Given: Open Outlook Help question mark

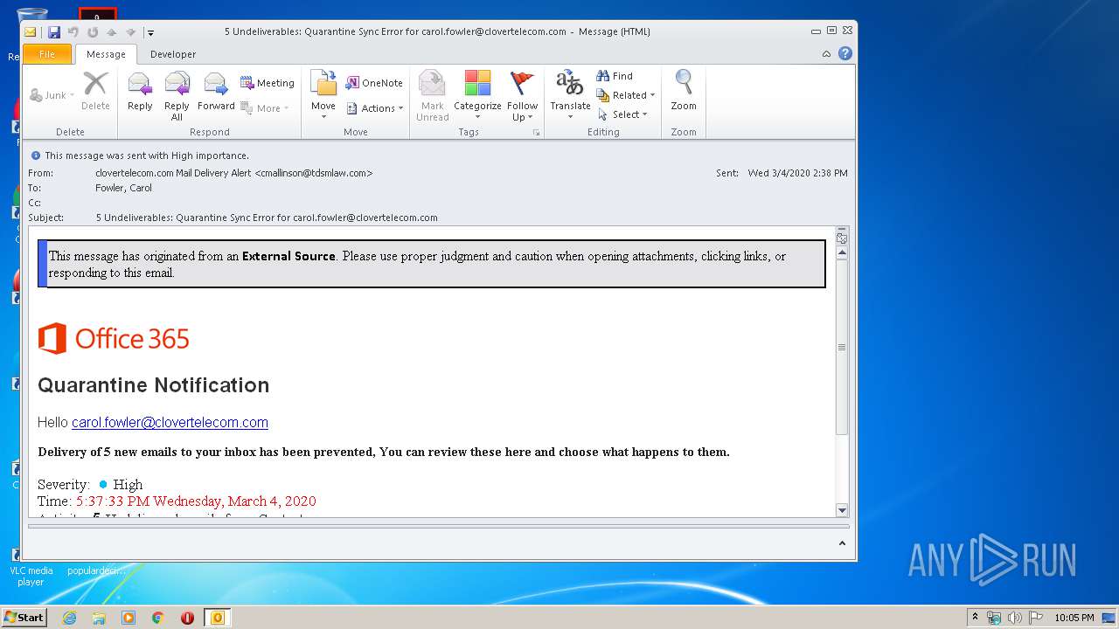Looking at the screenshot, I should click(x=845, y=54).
